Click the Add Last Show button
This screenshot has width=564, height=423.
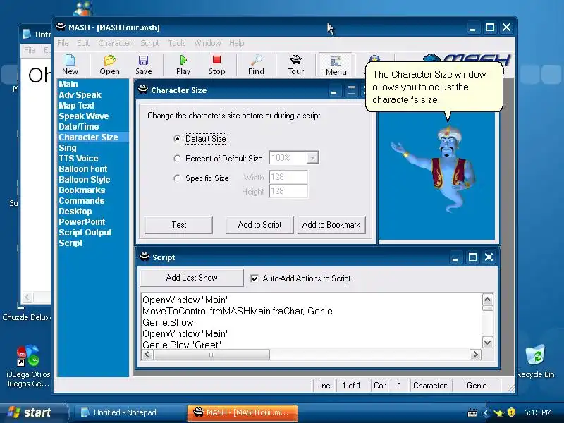pos(192,278)
